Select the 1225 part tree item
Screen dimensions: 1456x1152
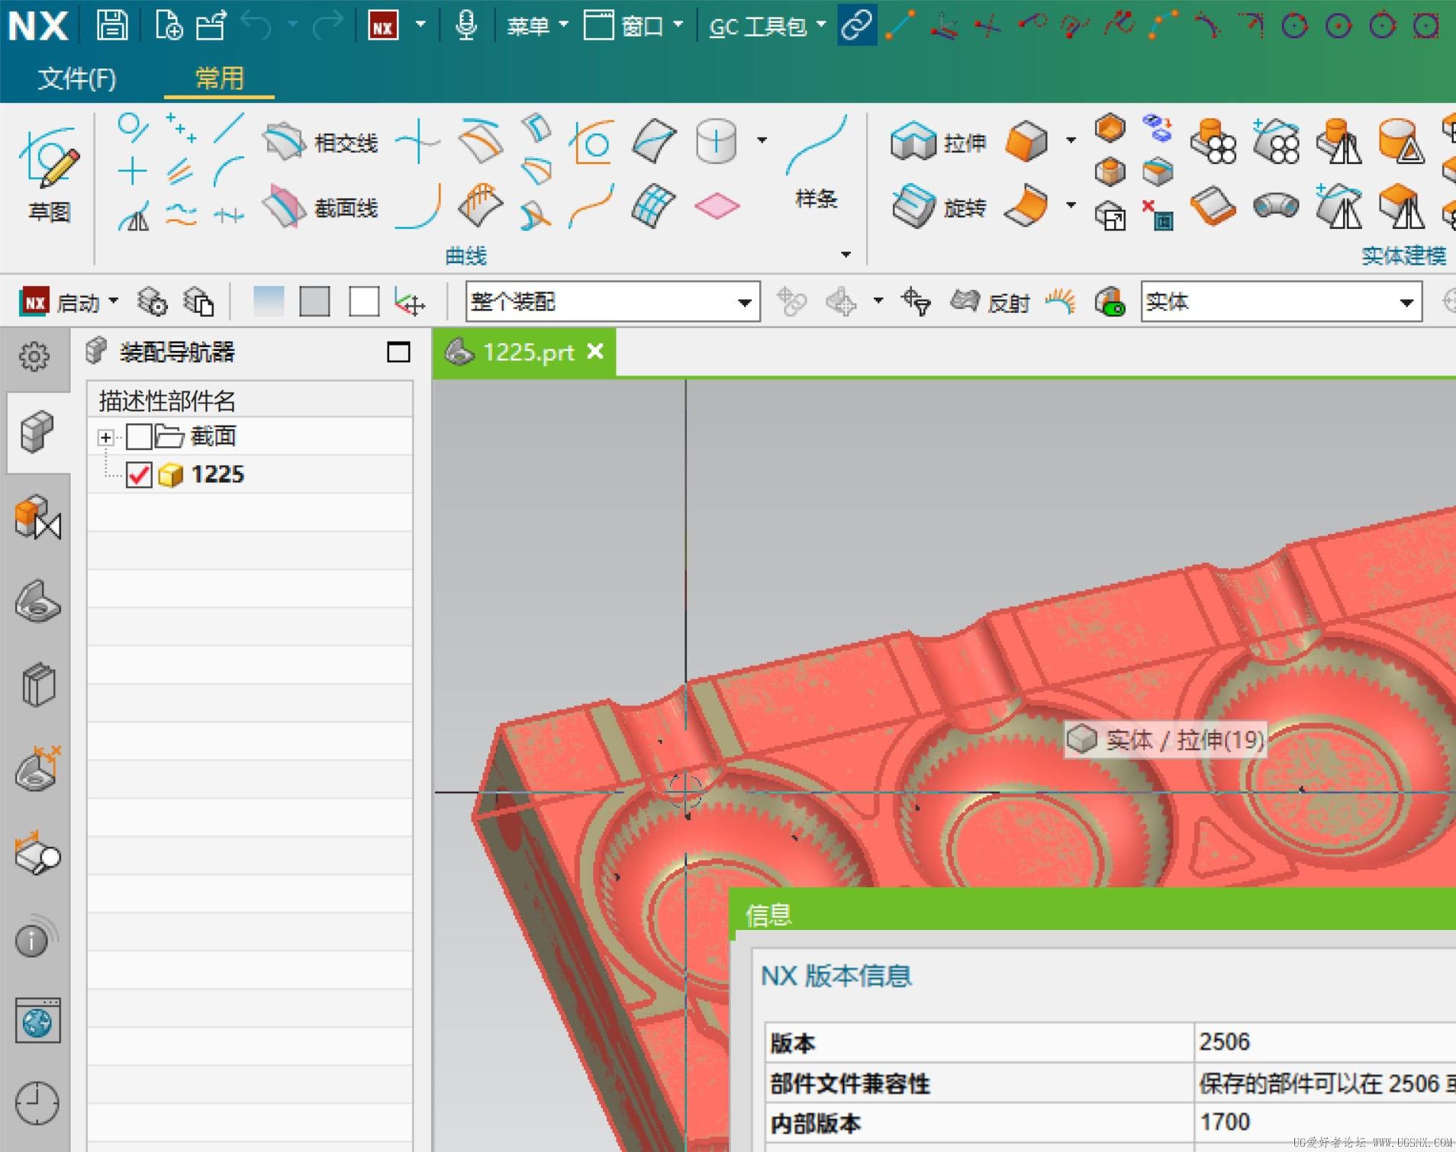pos(217,475)
